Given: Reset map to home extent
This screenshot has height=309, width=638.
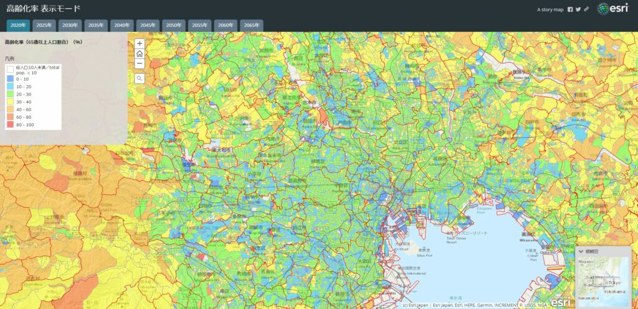Looking at the screenshot, I should [x=140, y=53].
